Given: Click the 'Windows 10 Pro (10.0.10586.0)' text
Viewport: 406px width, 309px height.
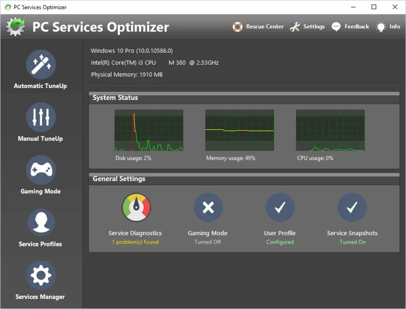Looking at the screenshot, I should 132,51.
